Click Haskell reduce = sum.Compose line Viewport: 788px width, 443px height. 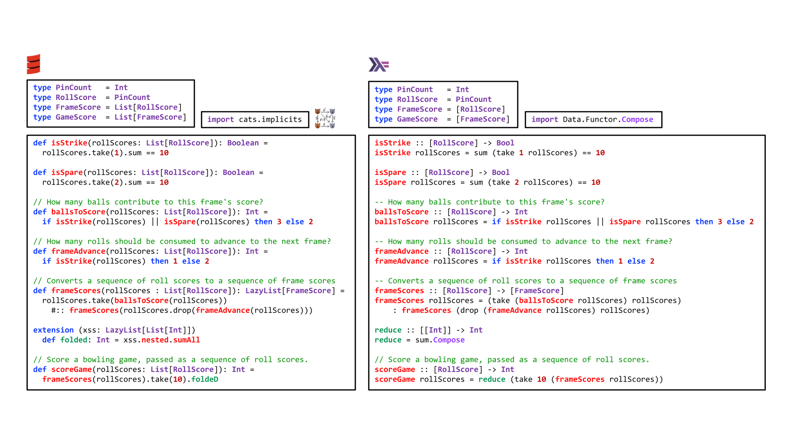[x=419, y=340]
